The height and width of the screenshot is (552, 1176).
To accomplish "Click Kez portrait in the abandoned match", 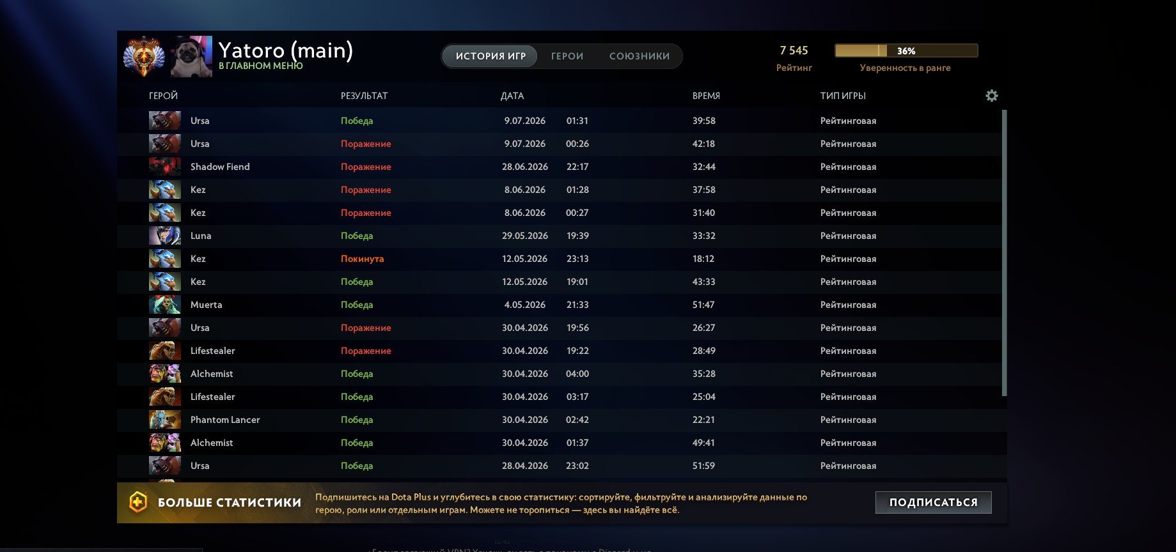I will pos(165,259).
